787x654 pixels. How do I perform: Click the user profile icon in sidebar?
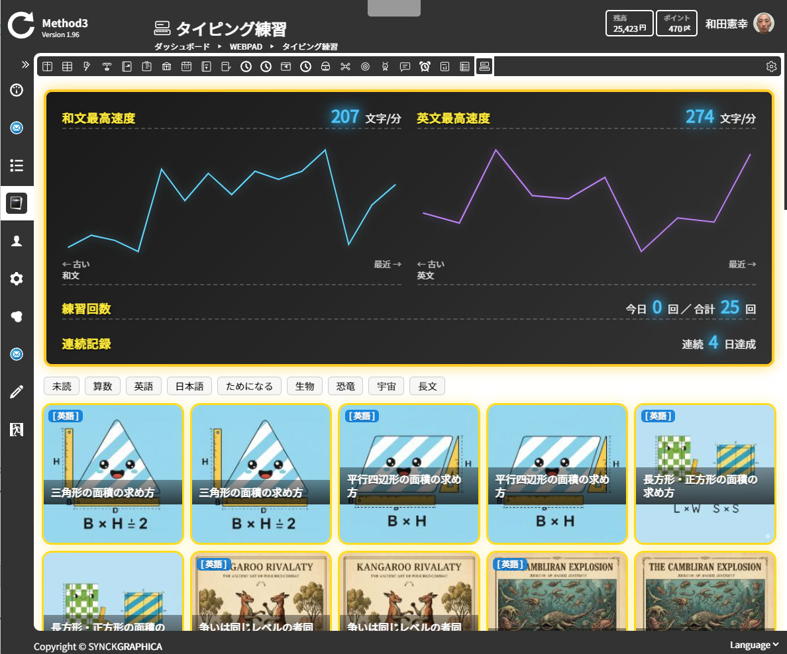[x=17, y=241]
